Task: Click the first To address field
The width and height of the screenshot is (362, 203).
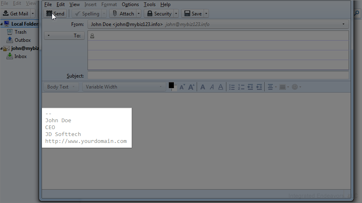Action: 218,36
